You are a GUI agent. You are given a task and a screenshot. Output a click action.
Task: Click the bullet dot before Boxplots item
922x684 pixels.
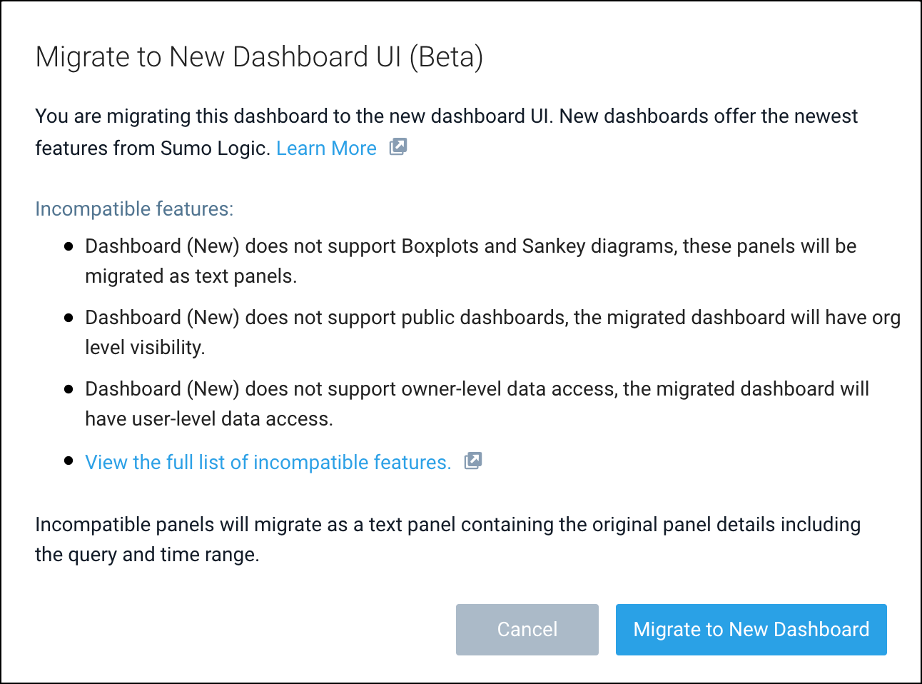tap(69, 246)
